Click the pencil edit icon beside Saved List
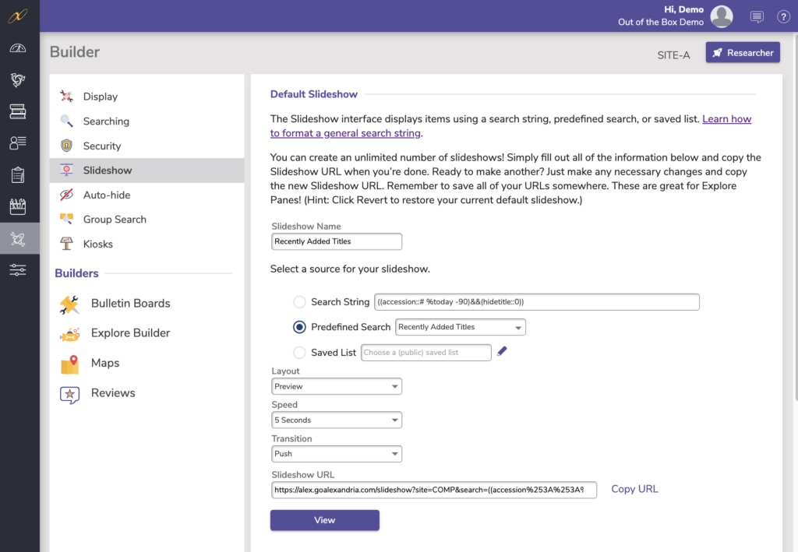Screen dimensions: 798x552 coord(502,352)
